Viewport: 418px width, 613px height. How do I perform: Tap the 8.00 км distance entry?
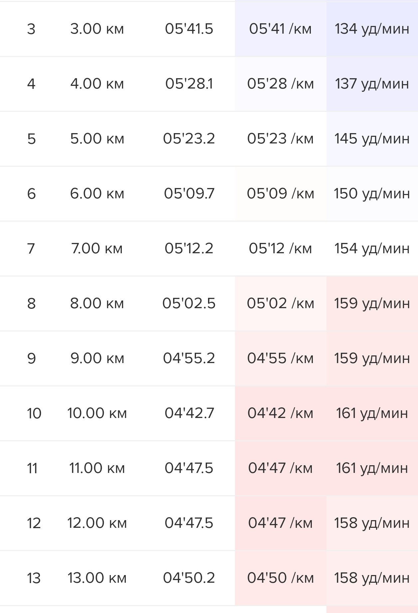(x=97, y=303)
